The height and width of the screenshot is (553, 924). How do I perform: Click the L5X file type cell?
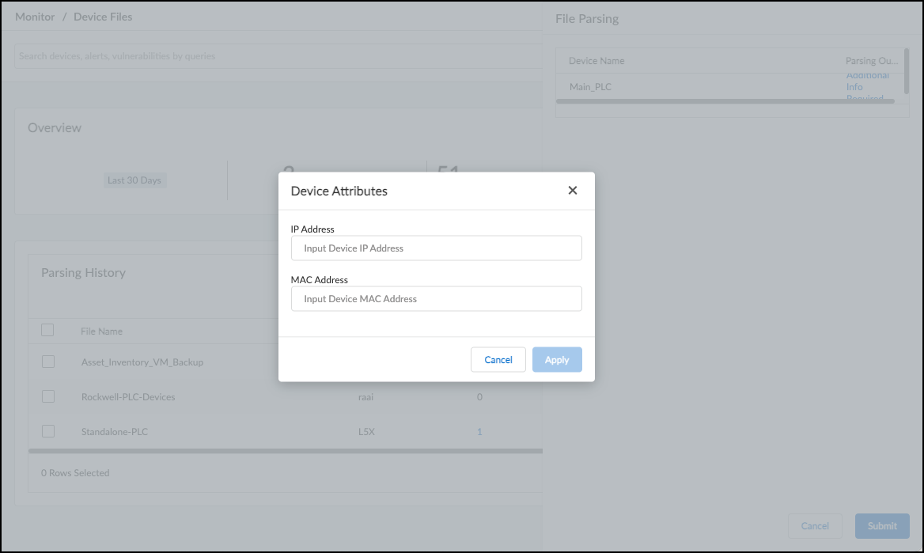(366, 431)
